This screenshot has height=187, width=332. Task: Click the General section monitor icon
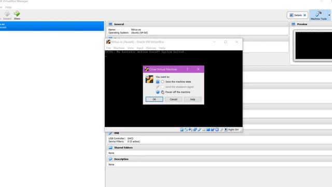point(110,24)
